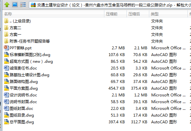Click PowerPoint icon of PPT答辩.ppt

click(x=6, y=48)
